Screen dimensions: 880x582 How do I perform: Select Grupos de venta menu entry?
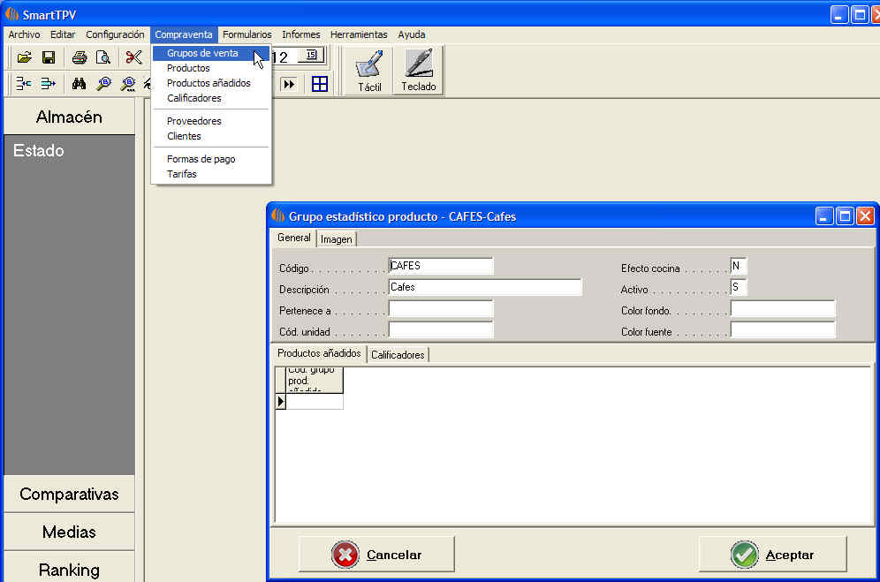tap(211, 53)
